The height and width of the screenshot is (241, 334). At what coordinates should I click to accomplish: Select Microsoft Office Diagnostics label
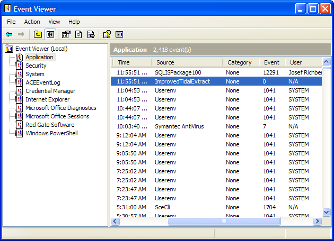tap(61, 108)
